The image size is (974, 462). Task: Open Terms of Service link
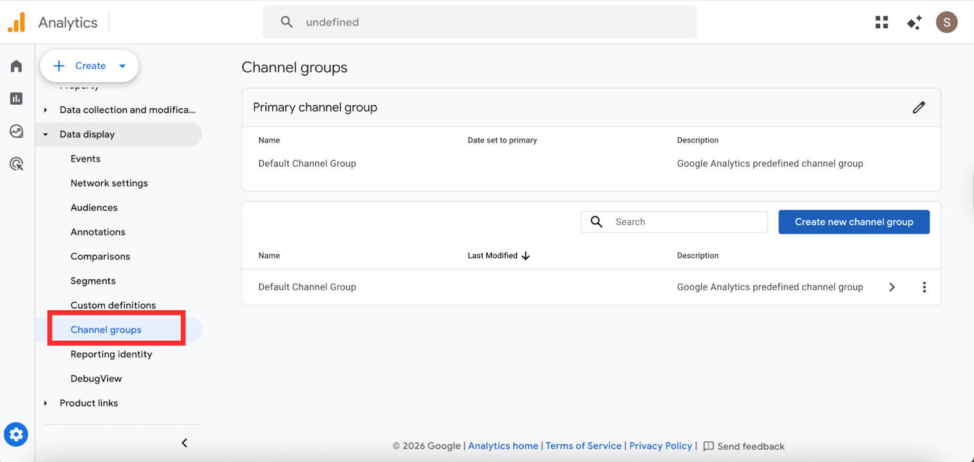pyautogui.click(x=583, y=446)
